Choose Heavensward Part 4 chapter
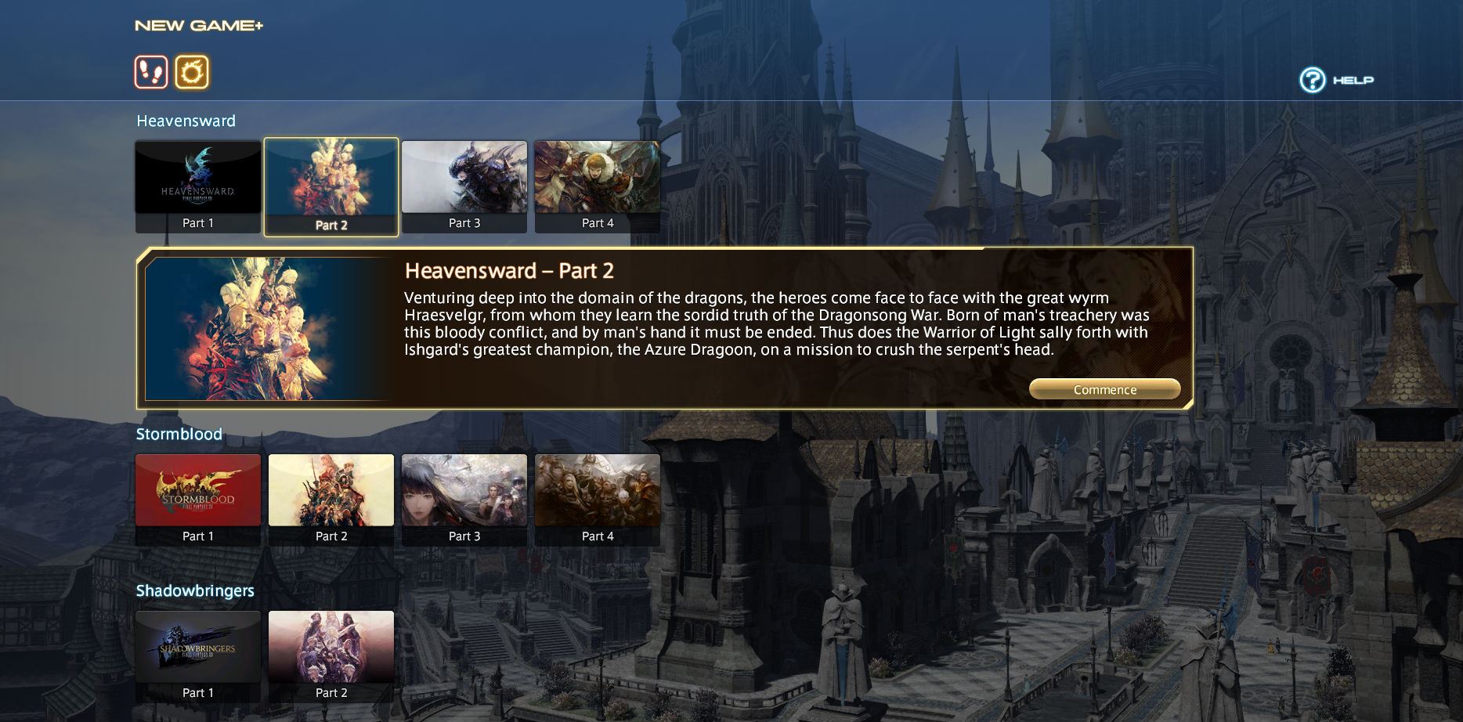The height and width of the screenshot is (722, 1463). pyautogui.click(x=598, y=186)
